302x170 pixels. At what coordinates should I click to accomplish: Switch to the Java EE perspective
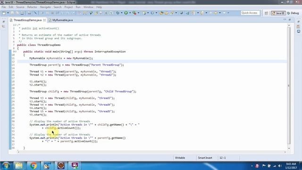tap(278, 13)
